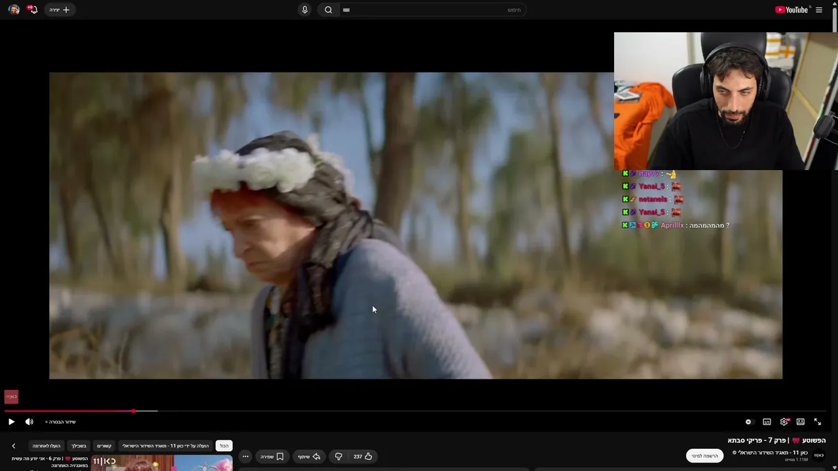Screen dimensions: 838x471
Task: Click the search magnifier button
Action: click(x=329, y=10)
